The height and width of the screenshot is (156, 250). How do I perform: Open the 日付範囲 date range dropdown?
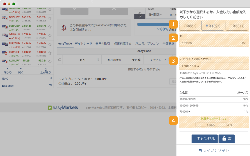[x=155, y=15]
